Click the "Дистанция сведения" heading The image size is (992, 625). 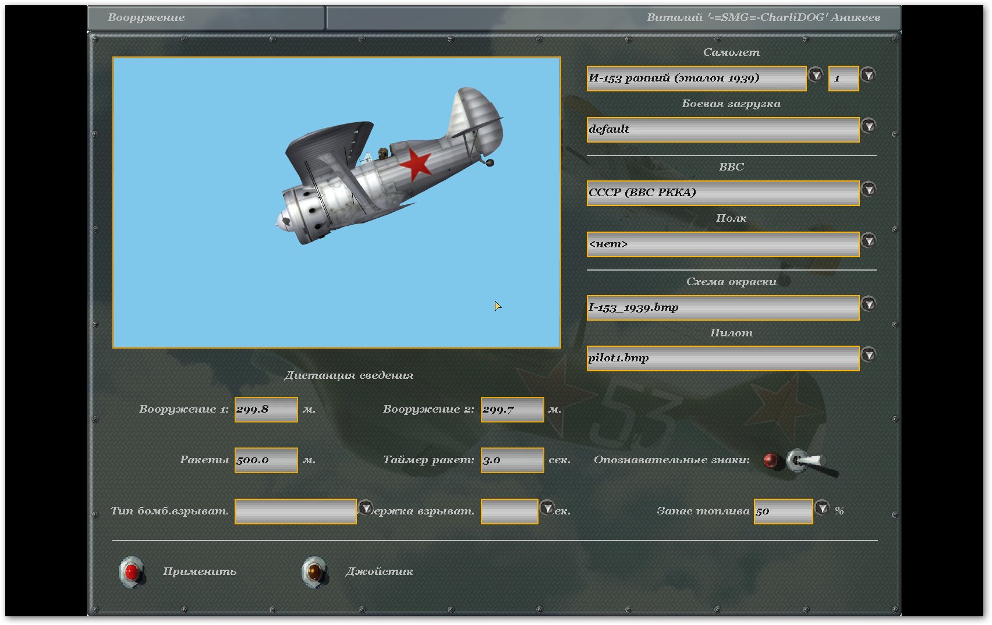pos(349,375)
